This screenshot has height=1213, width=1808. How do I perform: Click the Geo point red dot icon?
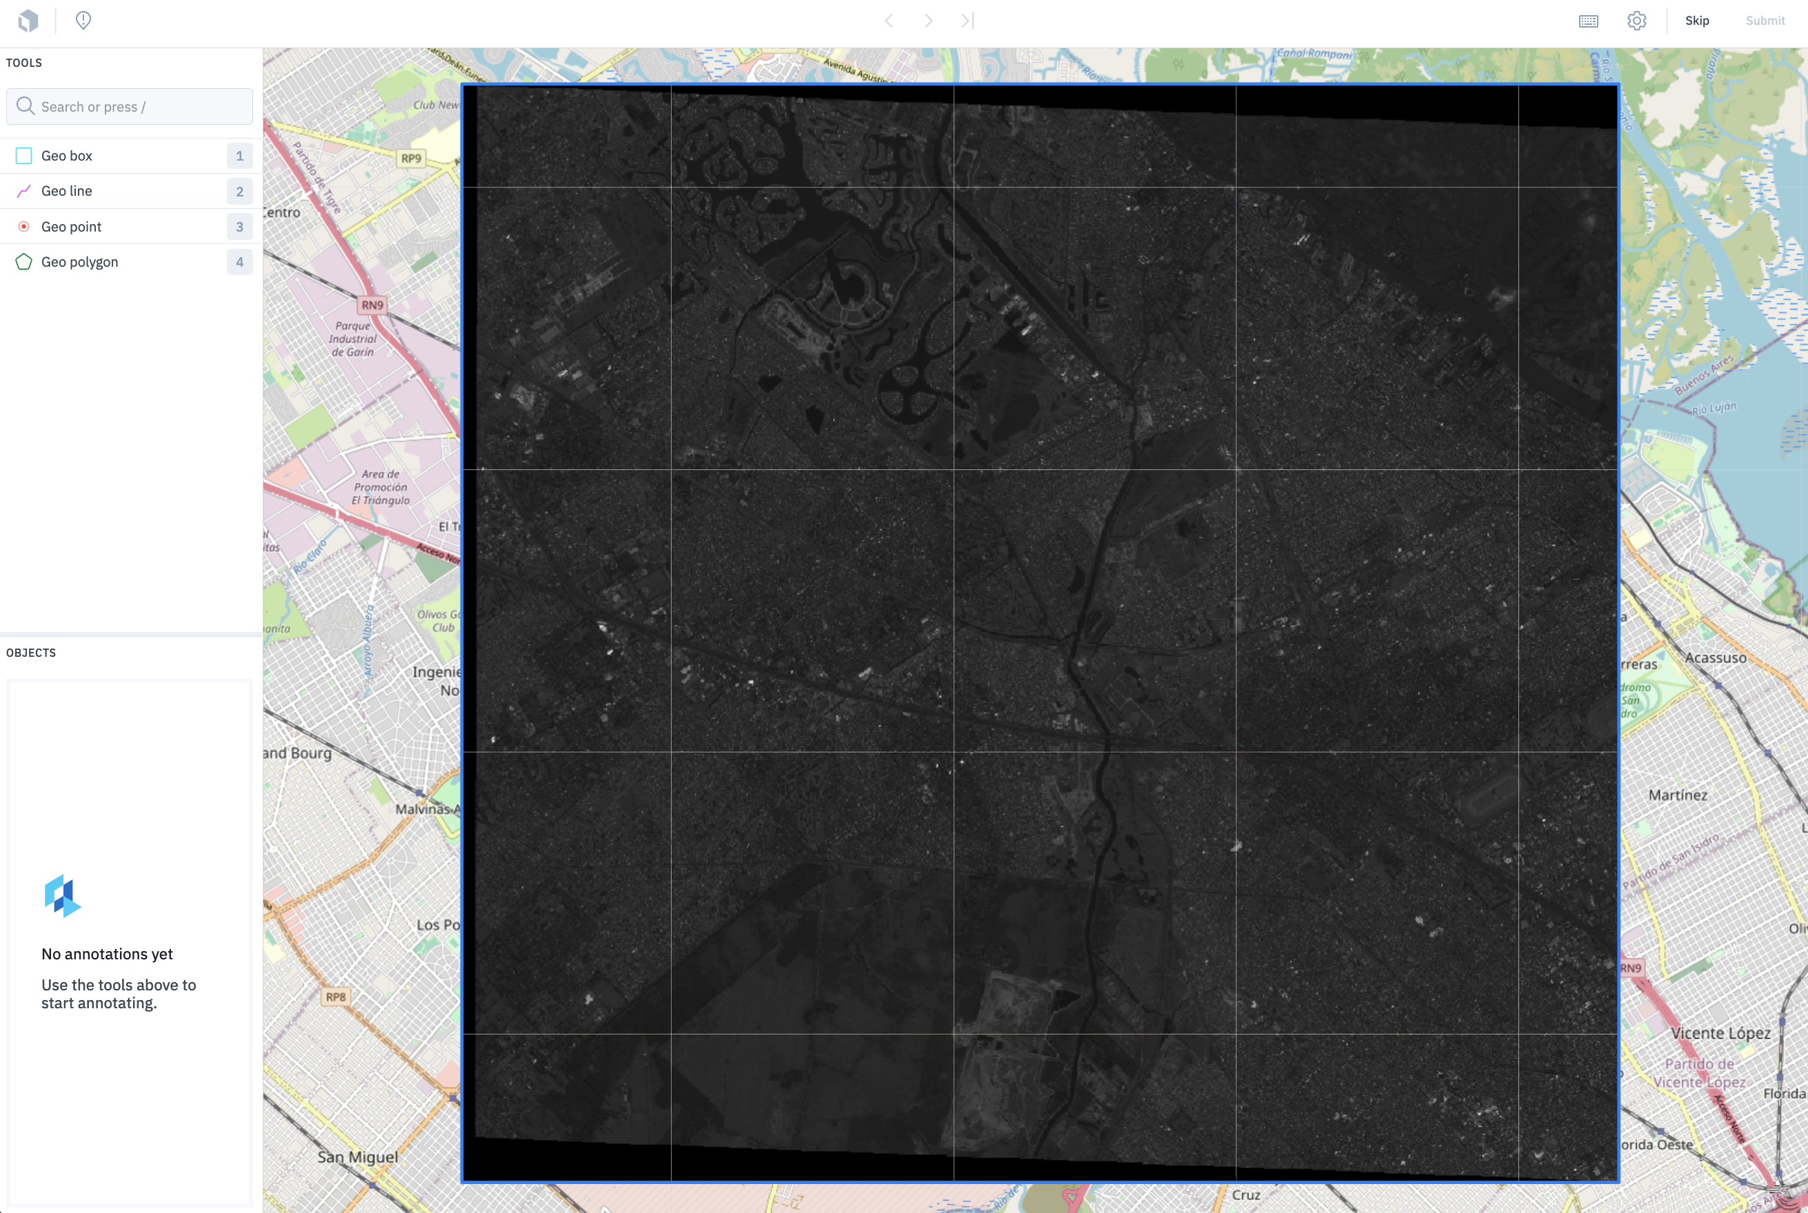pos(24,227)
